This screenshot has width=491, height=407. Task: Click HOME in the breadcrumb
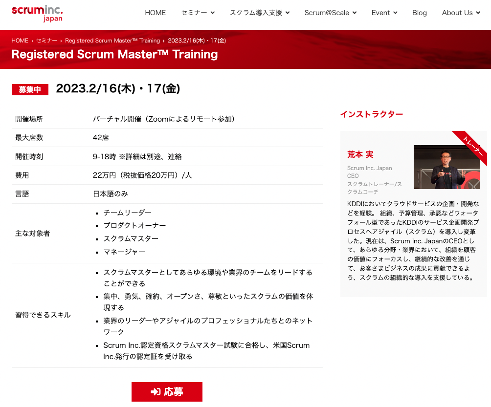[20, 41]
